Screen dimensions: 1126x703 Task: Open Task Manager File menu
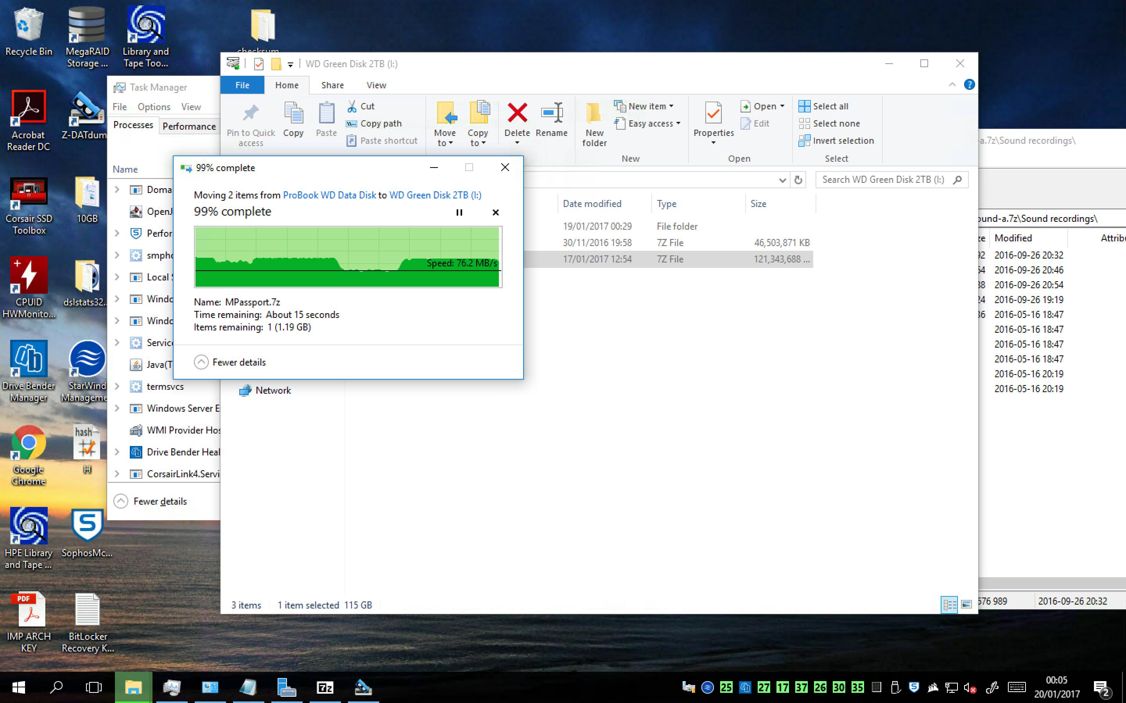pos(120,107)
